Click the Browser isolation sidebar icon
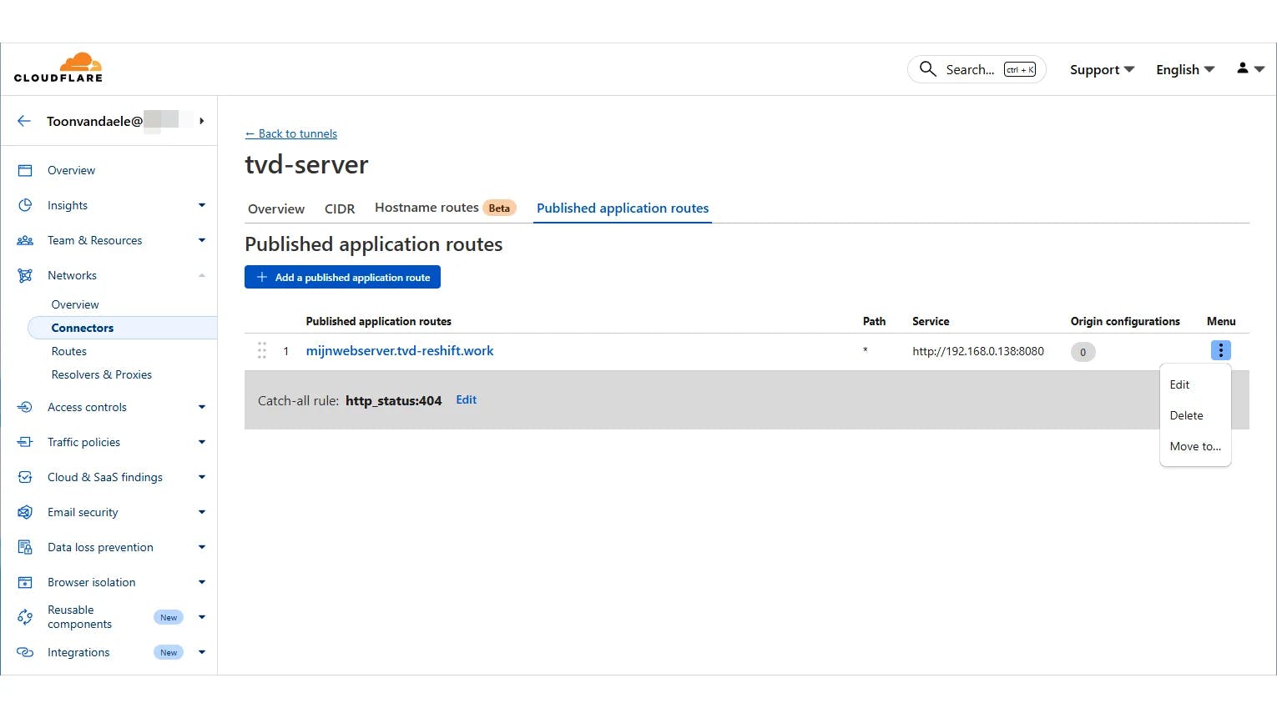Screen dimensions: 1277x718 (x=25, y=582)
